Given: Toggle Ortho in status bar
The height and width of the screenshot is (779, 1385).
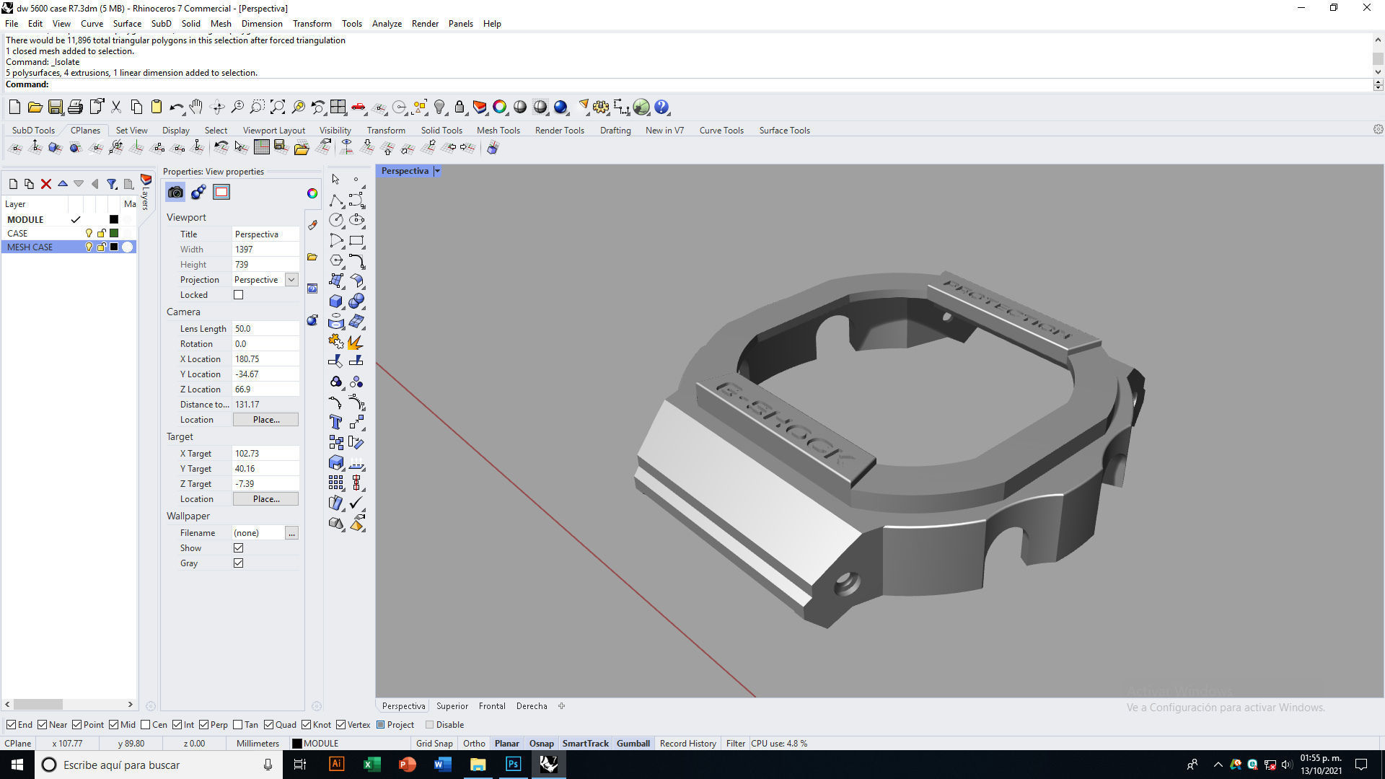Looking at the screenshot, I should tap(474, 744).
